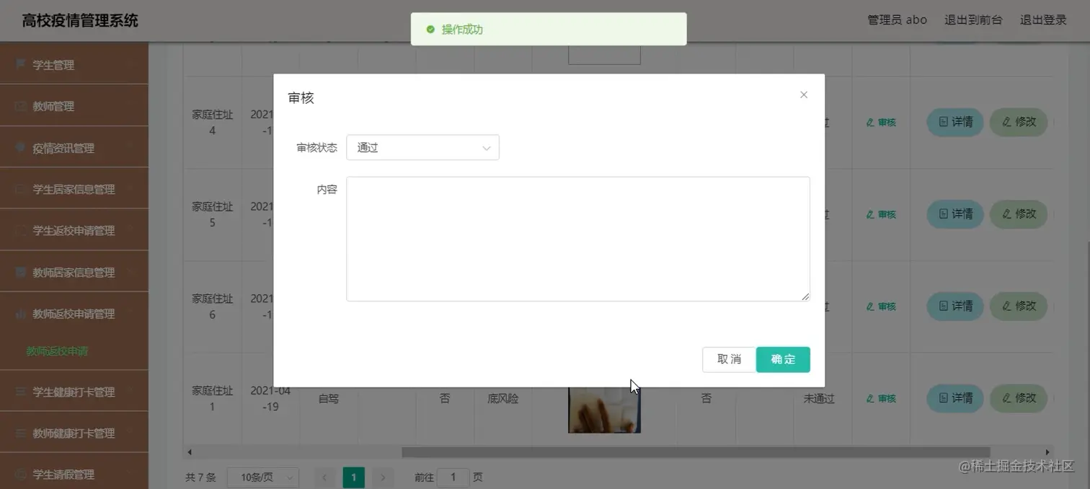Screen dimensions: 1090x489
Task: Click 取消 to cancel the review dialog
Action: coord(728,359)
